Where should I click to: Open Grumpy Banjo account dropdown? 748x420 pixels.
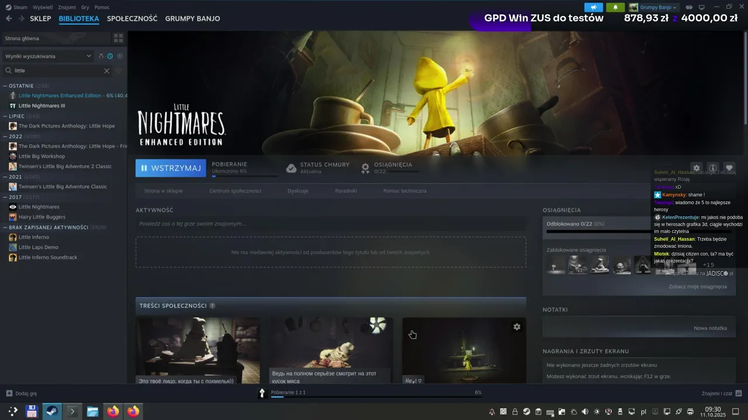[653, 8]
